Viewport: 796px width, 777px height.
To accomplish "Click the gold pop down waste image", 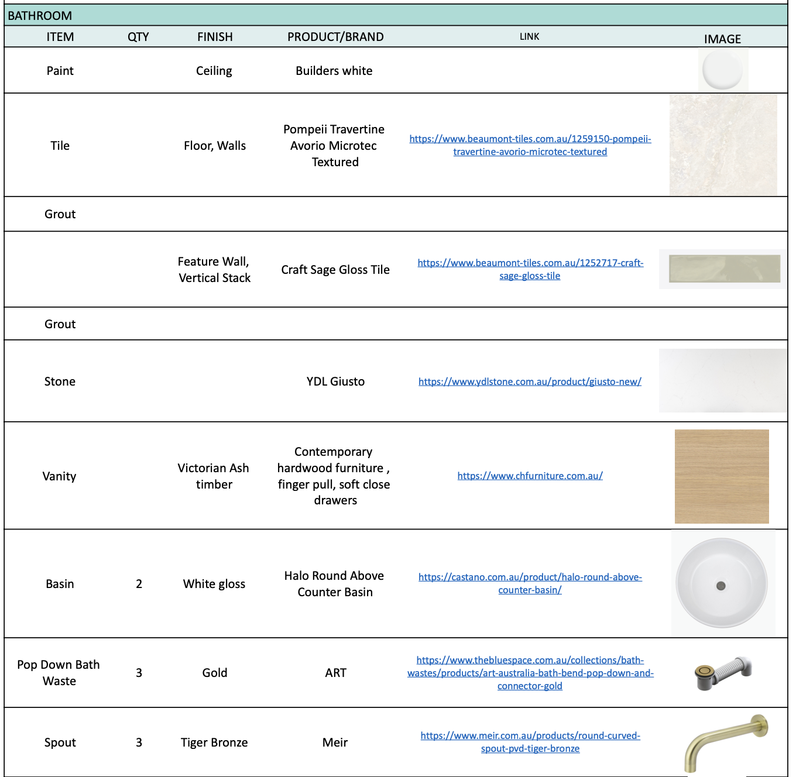I will point(723,673).
